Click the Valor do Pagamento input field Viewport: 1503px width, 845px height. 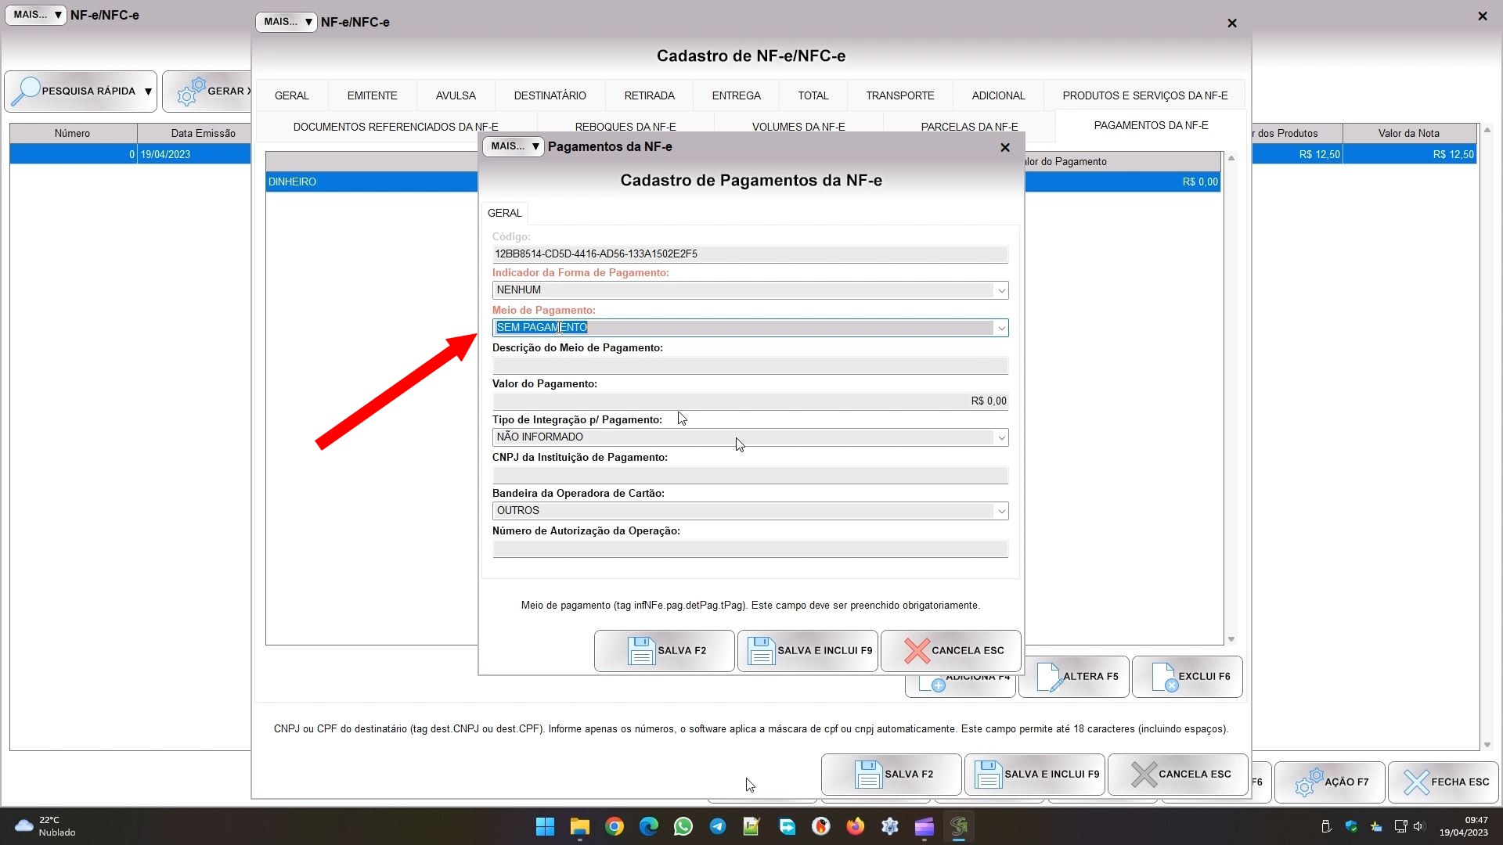pos(749,401)
